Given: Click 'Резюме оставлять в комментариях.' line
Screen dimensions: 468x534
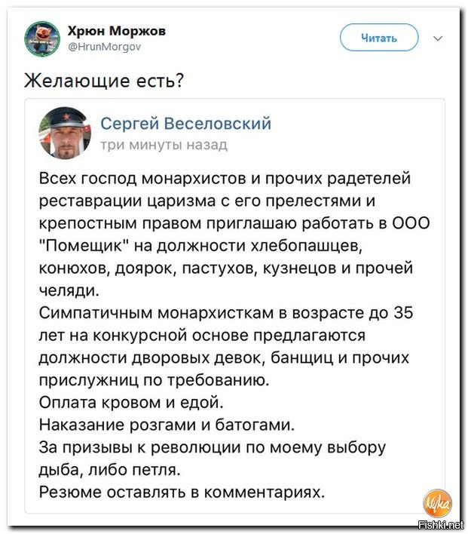Looking at the screenshot, I should click(182, 492).
